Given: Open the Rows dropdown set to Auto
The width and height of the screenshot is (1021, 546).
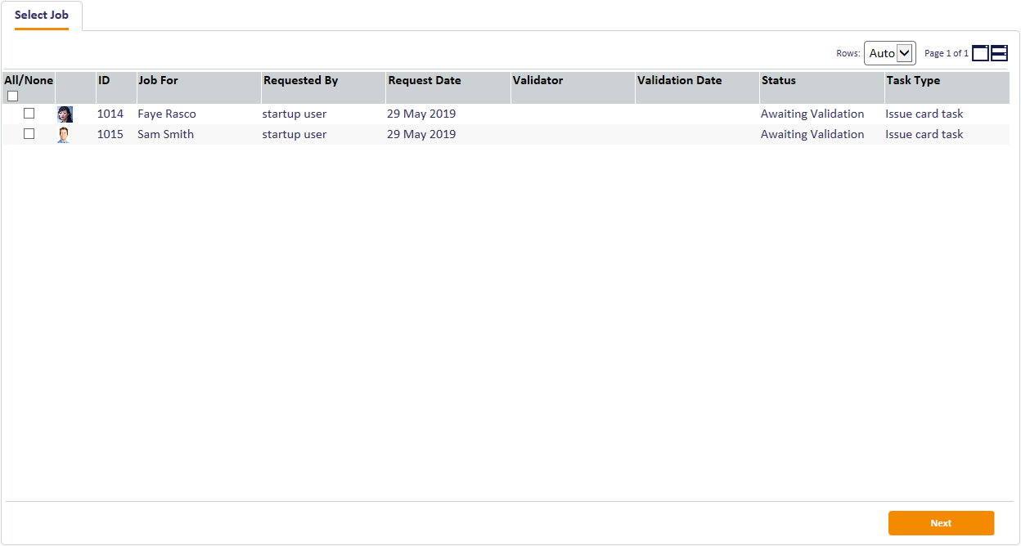Looking at the screenshot, I should (x=889, y=53).
